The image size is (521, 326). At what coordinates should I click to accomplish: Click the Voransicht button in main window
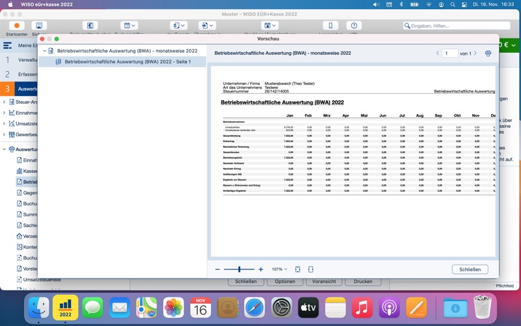(x=324, y=282)
